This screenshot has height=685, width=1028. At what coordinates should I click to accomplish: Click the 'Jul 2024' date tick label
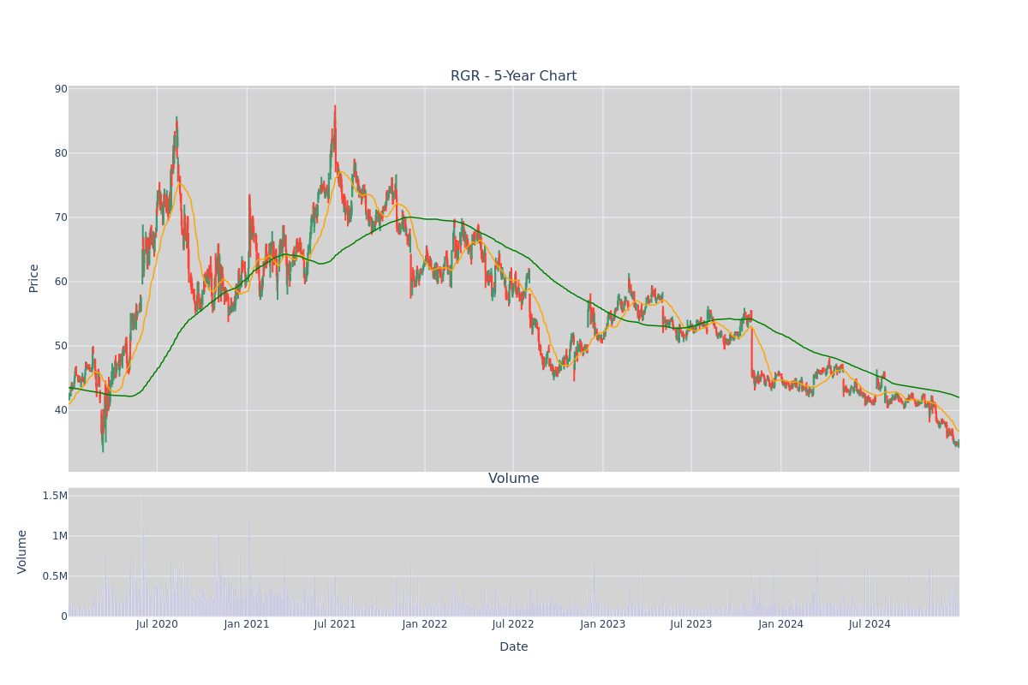[x=870, y=624]
